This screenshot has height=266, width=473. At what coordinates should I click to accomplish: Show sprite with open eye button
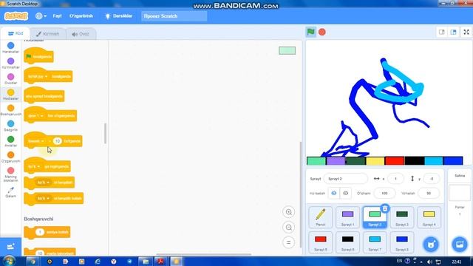(x=333, y=194)
